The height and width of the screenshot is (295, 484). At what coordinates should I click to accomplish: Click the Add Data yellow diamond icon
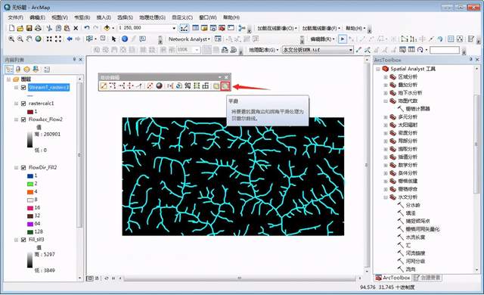(x=107, y=28)
